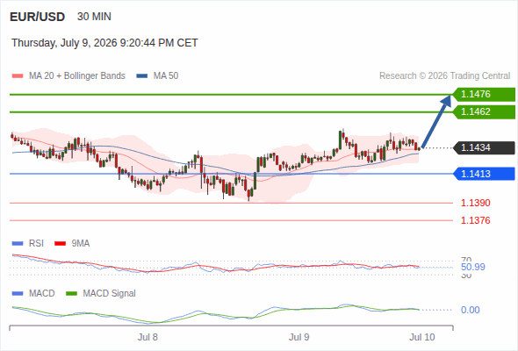Click the RSI legend color marker
Viewport: 518px width, 351px height.
[18, 244]
